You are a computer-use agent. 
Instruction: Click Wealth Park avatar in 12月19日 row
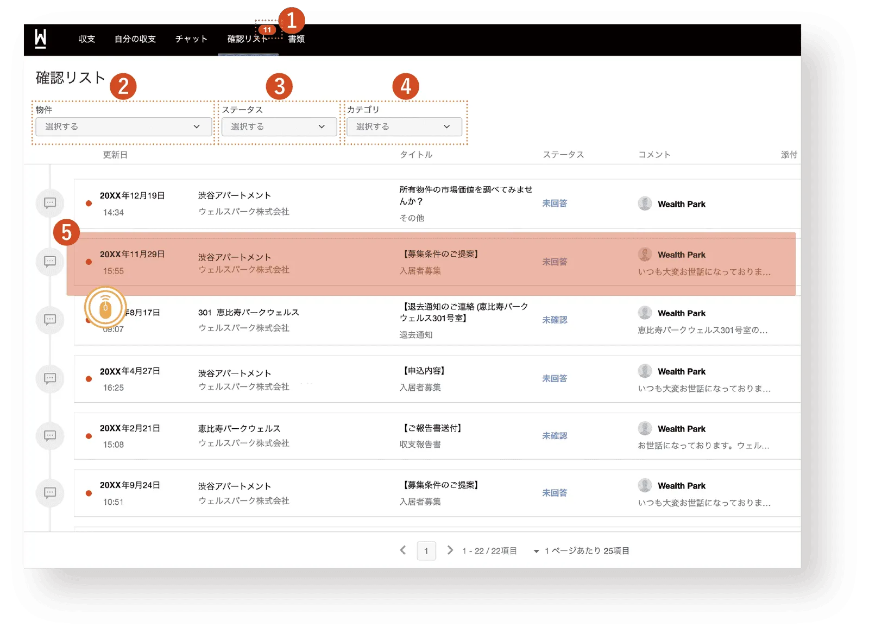pos(645,204)
